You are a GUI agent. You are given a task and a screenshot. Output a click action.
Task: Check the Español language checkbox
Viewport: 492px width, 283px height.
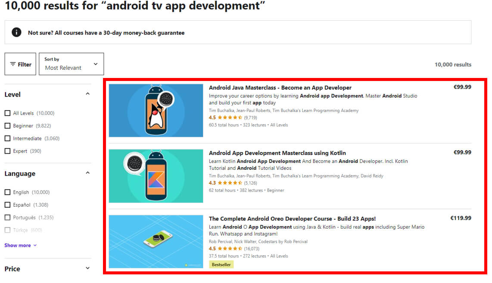pyautogui.click(x=7, y=205)
